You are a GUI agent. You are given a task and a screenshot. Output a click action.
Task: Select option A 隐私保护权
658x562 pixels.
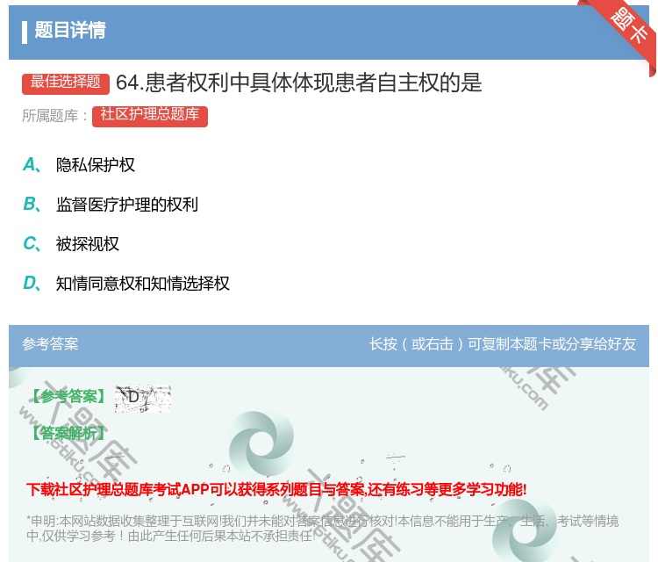(79, 165)
